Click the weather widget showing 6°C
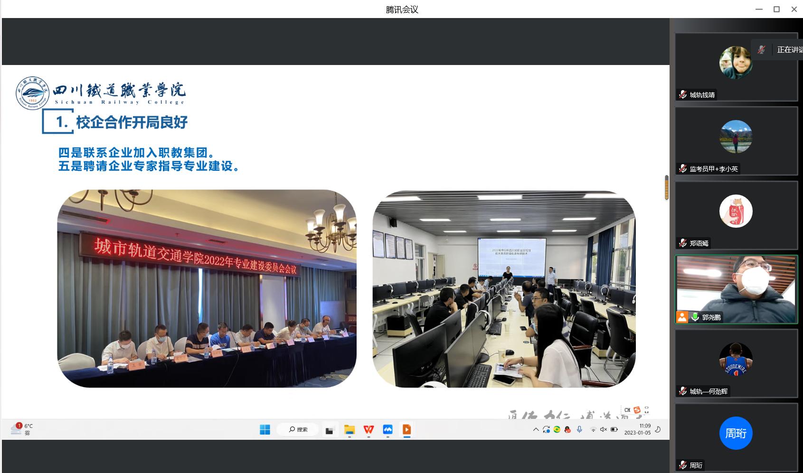Viewport: 803px width, 473px height. (x=22, y=429)
